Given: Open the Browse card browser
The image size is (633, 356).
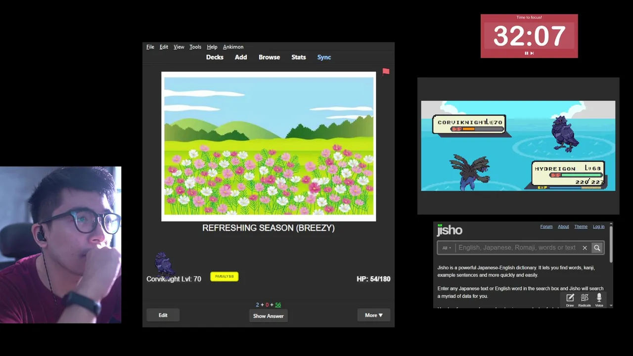Looking at the screenshot, I should tap(269, 57).
